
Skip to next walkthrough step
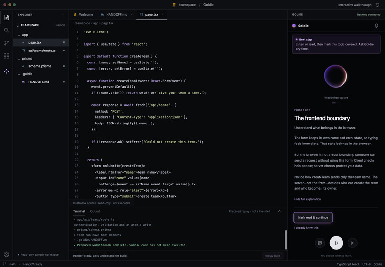pyautogui.click(x=353, y=243)
